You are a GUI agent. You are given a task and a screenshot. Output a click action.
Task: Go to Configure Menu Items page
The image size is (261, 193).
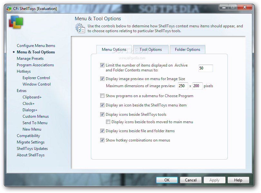tap(36, 46)
